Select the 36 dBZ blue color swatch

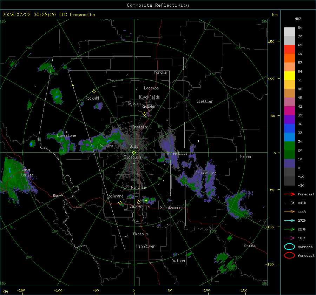point(289,128)
